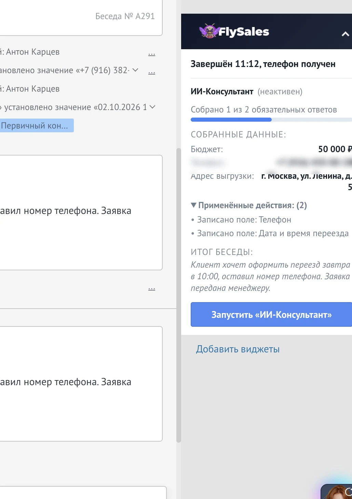Click the chat assistant avatar in the corner
This screenshot has height=499, width=352.
[x=337, y=491]
